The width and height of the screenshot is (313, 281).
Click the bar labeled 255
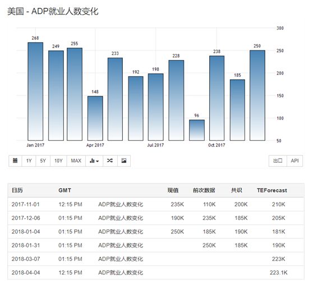[75, 94]
